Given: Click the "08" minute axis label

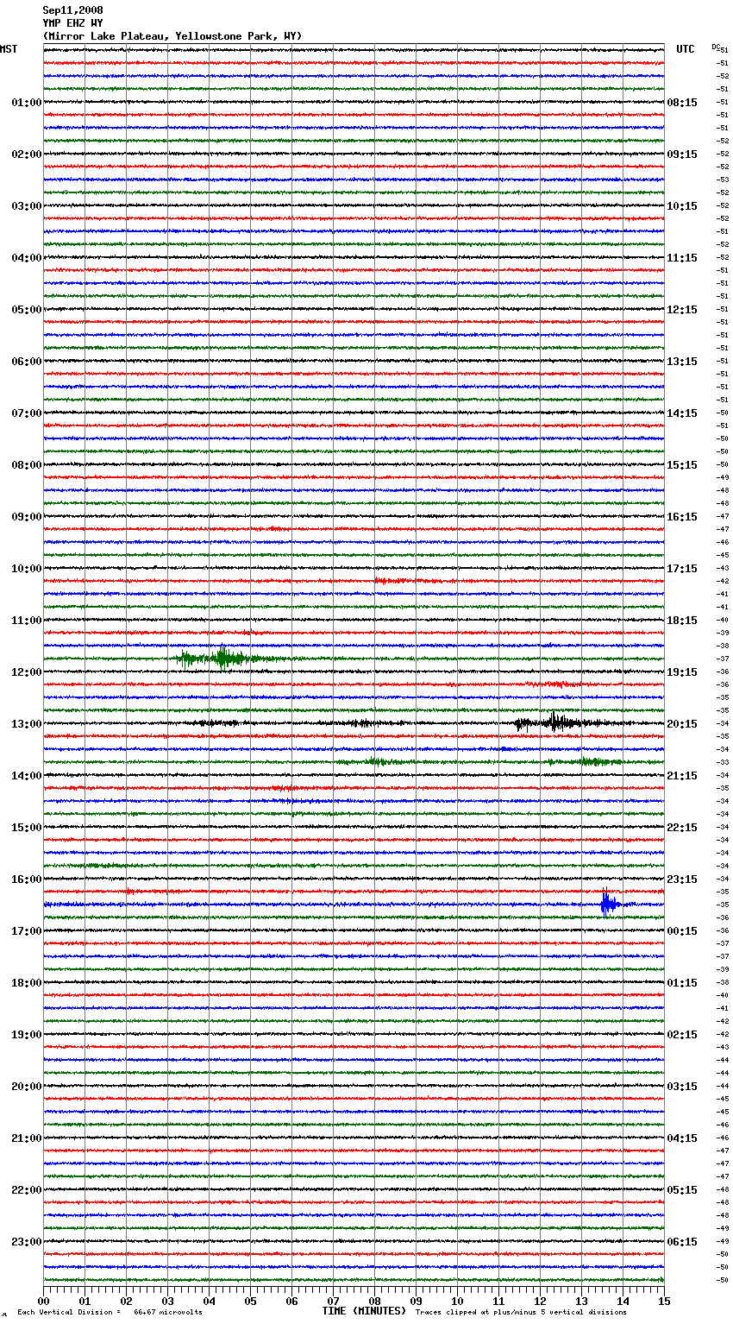Looking at the screenshot, I should [374, 1301].
